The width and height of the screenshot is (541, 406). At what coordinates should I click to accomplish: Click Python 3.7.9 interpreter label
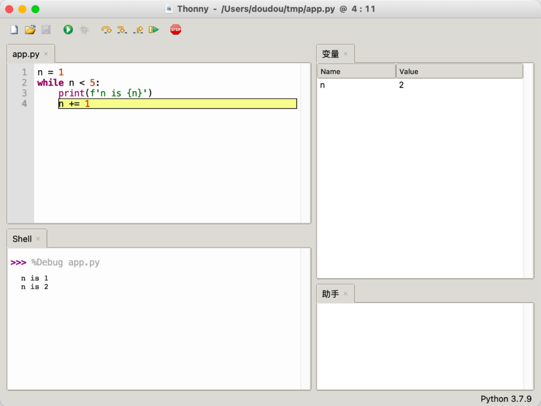tap(505, 399)
